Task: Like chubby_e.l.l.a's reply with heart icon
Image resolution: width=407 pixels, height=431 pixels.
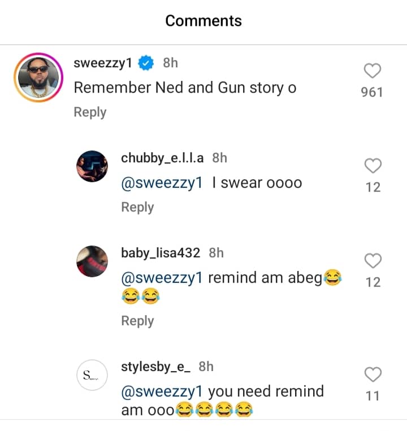Action: point(373,166)
